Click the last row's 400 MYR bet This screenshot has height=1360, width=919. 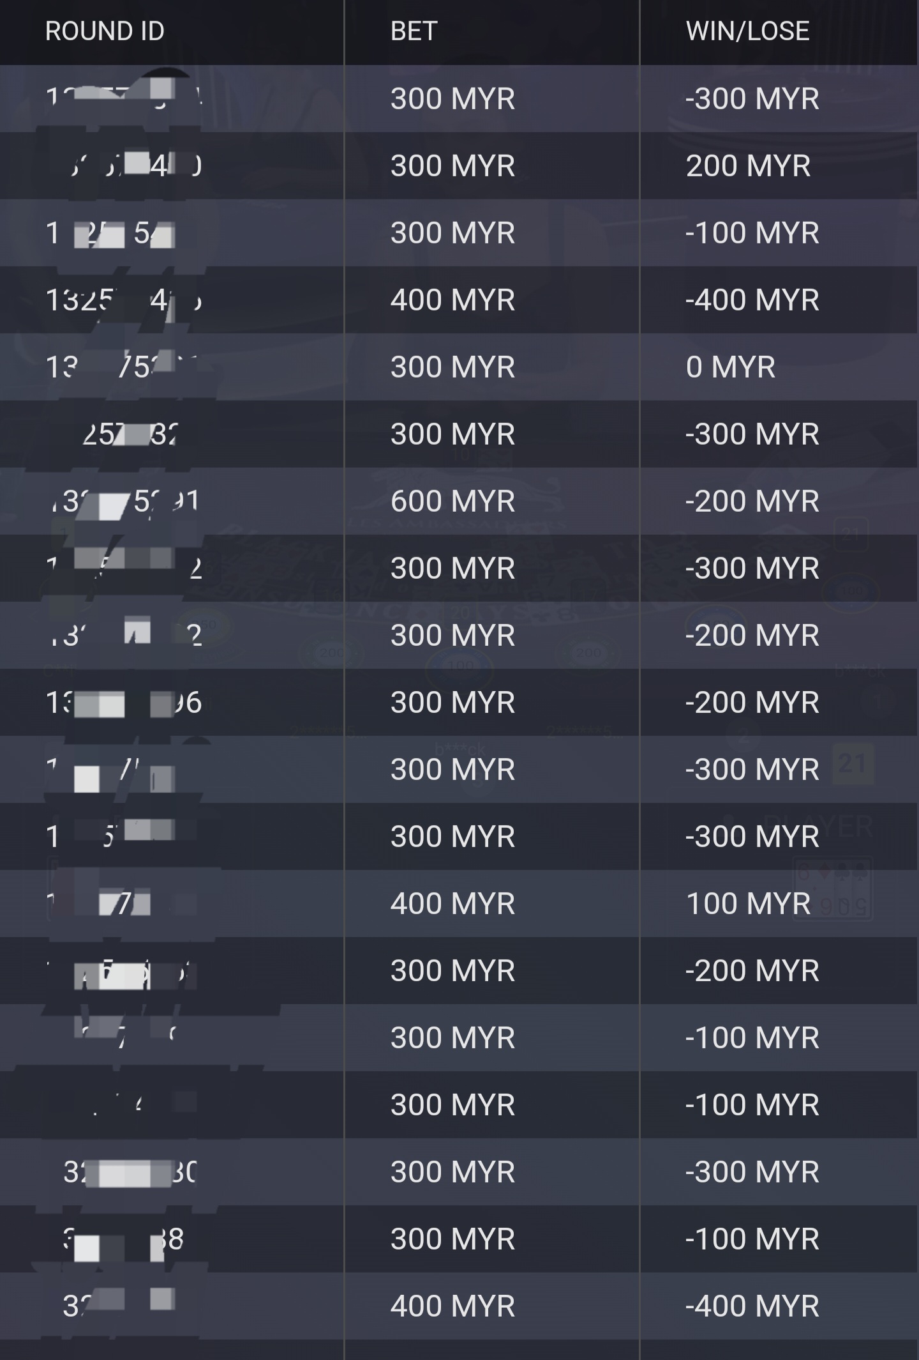[452, 1306]
